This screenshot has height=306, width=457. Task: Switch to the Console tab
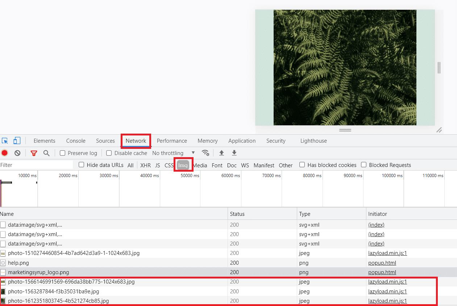pyautogui.click(x=76, y=141)
